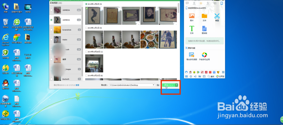Open QQ bookmark icon in bottom bar

point(204,76)
